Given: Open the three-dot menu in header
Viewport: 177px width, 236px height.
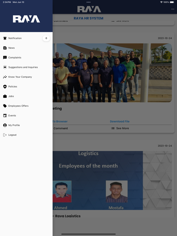Looking at the screenshot, I should tap(173, 9).
